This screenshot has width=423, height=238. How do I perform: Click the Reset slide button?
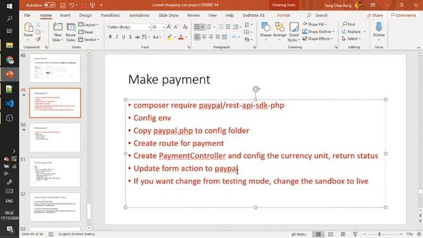tap(86, 32)
